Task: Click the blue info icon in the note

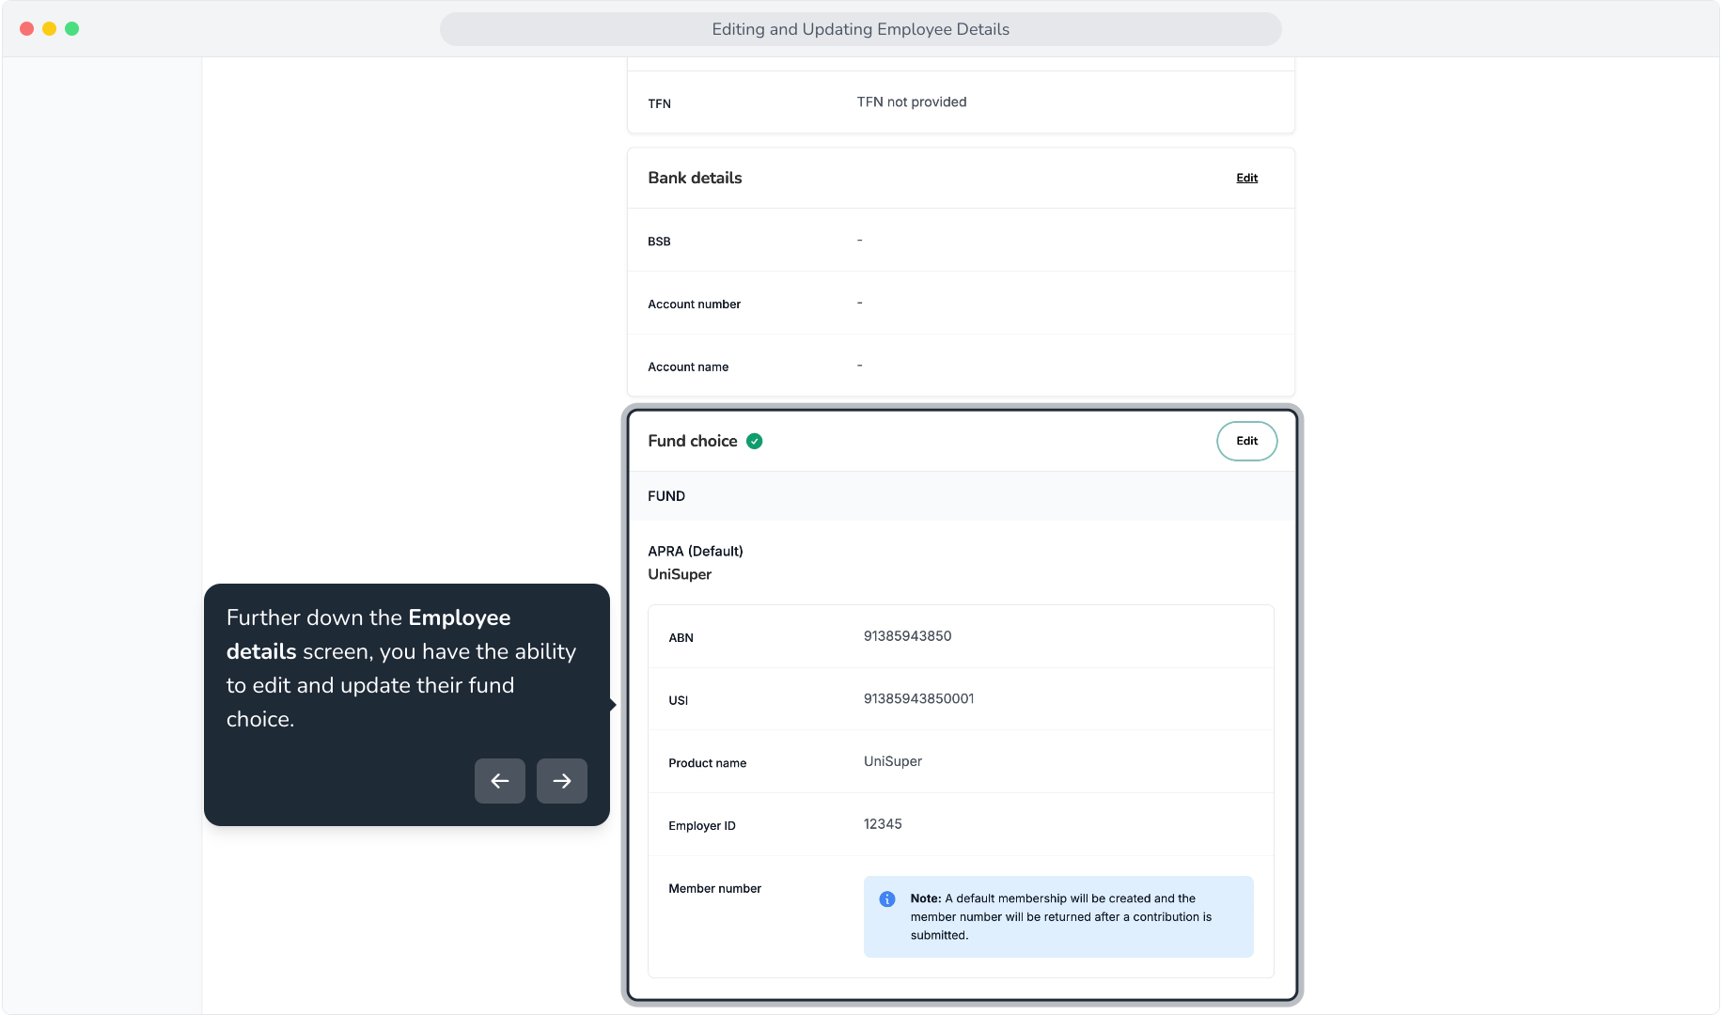Action: [x=887, y=899]
